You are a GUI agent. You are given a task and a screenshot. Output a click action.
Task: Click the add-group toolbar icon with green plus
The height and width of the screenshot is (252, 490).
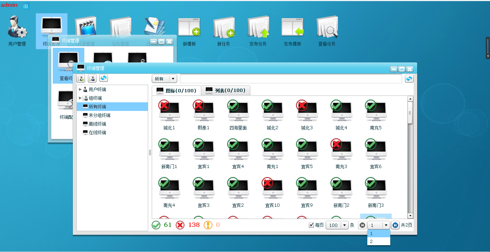(x=81, y=78)
